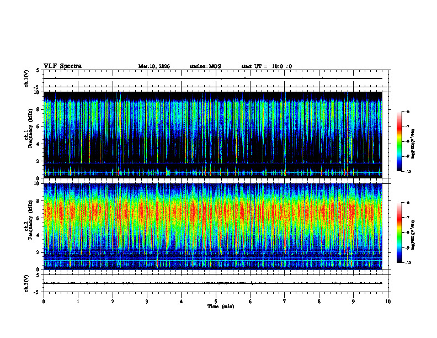Click the date text "Mar.10, 2026"
The height and width of the screenshot is (338, 437).
tap(154, 66)
